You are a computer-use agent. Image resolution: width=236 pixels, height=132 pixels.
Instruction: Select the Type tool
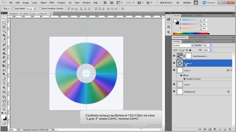pyautogui.click(x=4, y=83)
